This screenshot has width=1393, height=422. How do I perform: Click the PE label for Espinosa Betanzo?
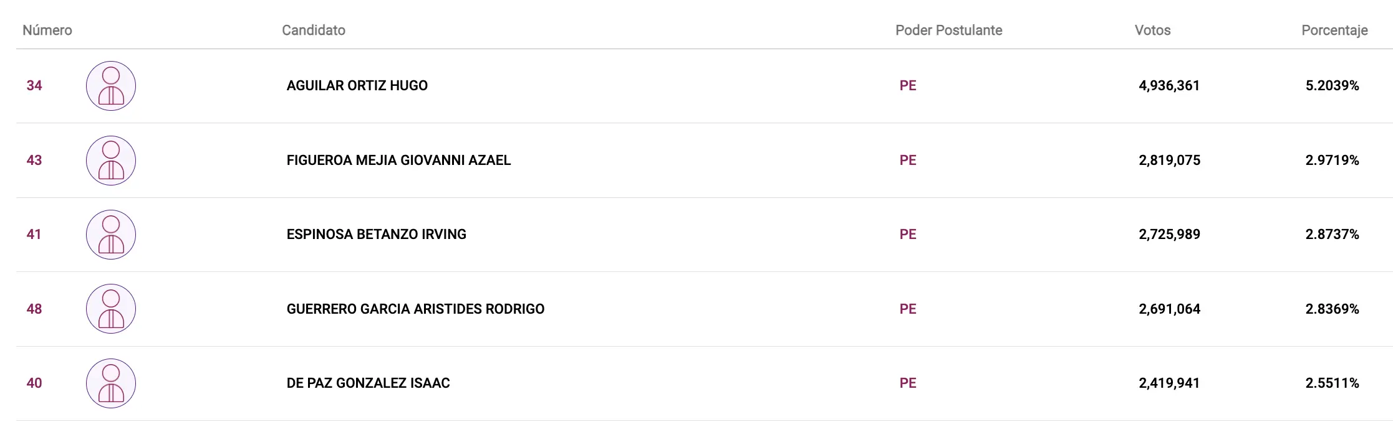[x=908, y=234]
